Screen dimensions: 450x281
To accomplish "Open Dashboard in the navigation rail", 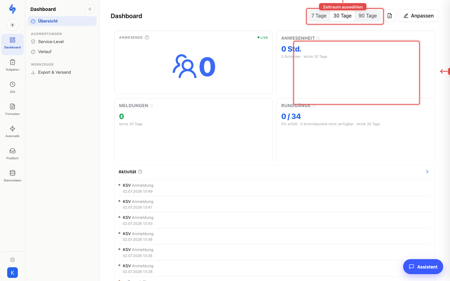I will tap(12, 44).
